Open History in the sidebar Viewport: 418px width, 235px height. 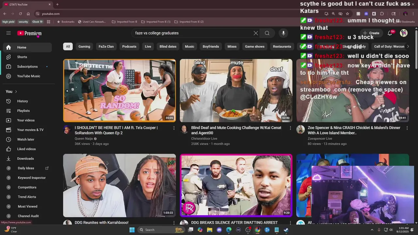[x=28, y=101]
